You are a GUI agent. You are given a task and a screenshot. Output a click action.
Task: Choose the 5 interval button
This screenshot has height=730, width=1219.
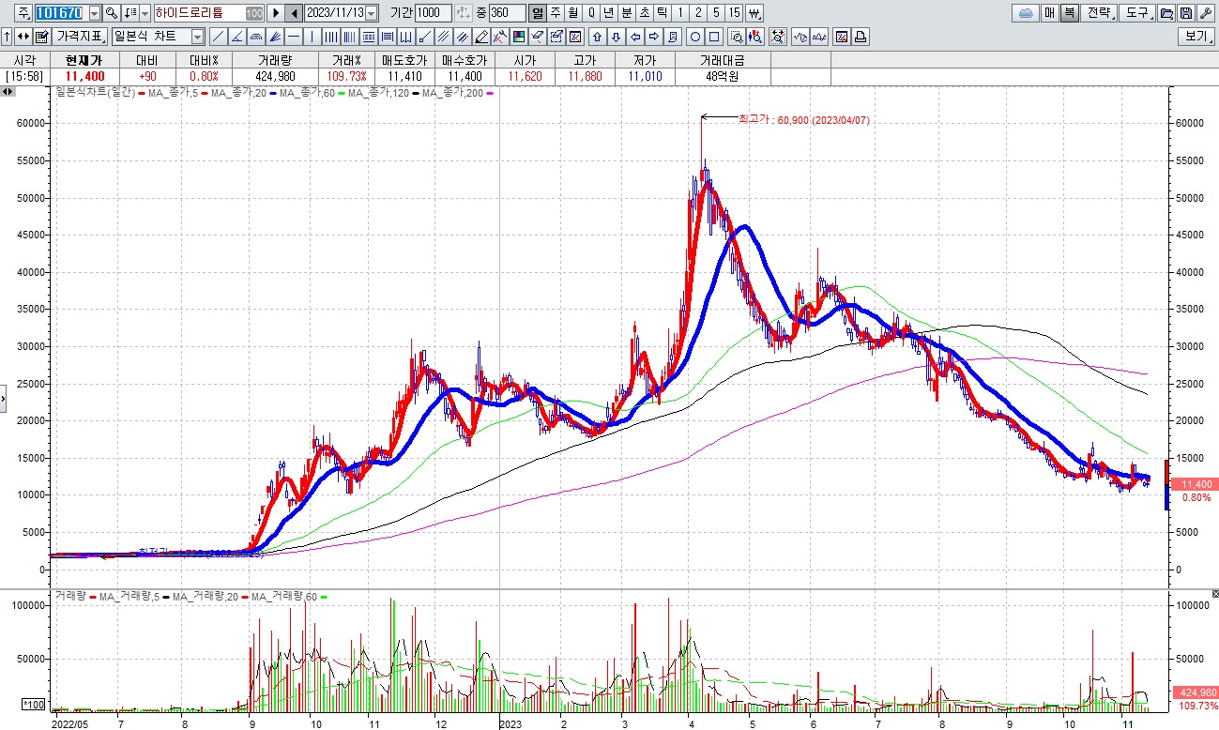tap(716, 13)
